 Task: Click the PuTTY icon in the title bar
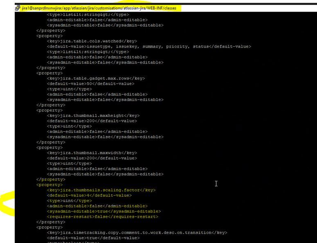coord(18,8)
